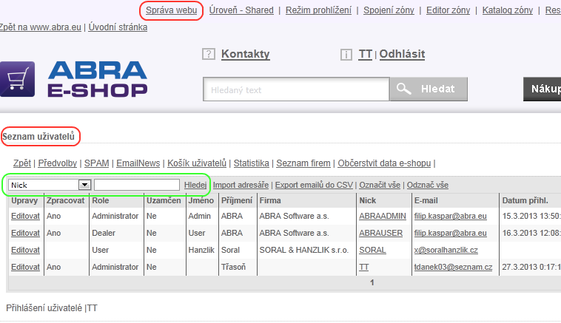Open Seznam firem link
Screen dimensions: 561x323
click(303, 163)
